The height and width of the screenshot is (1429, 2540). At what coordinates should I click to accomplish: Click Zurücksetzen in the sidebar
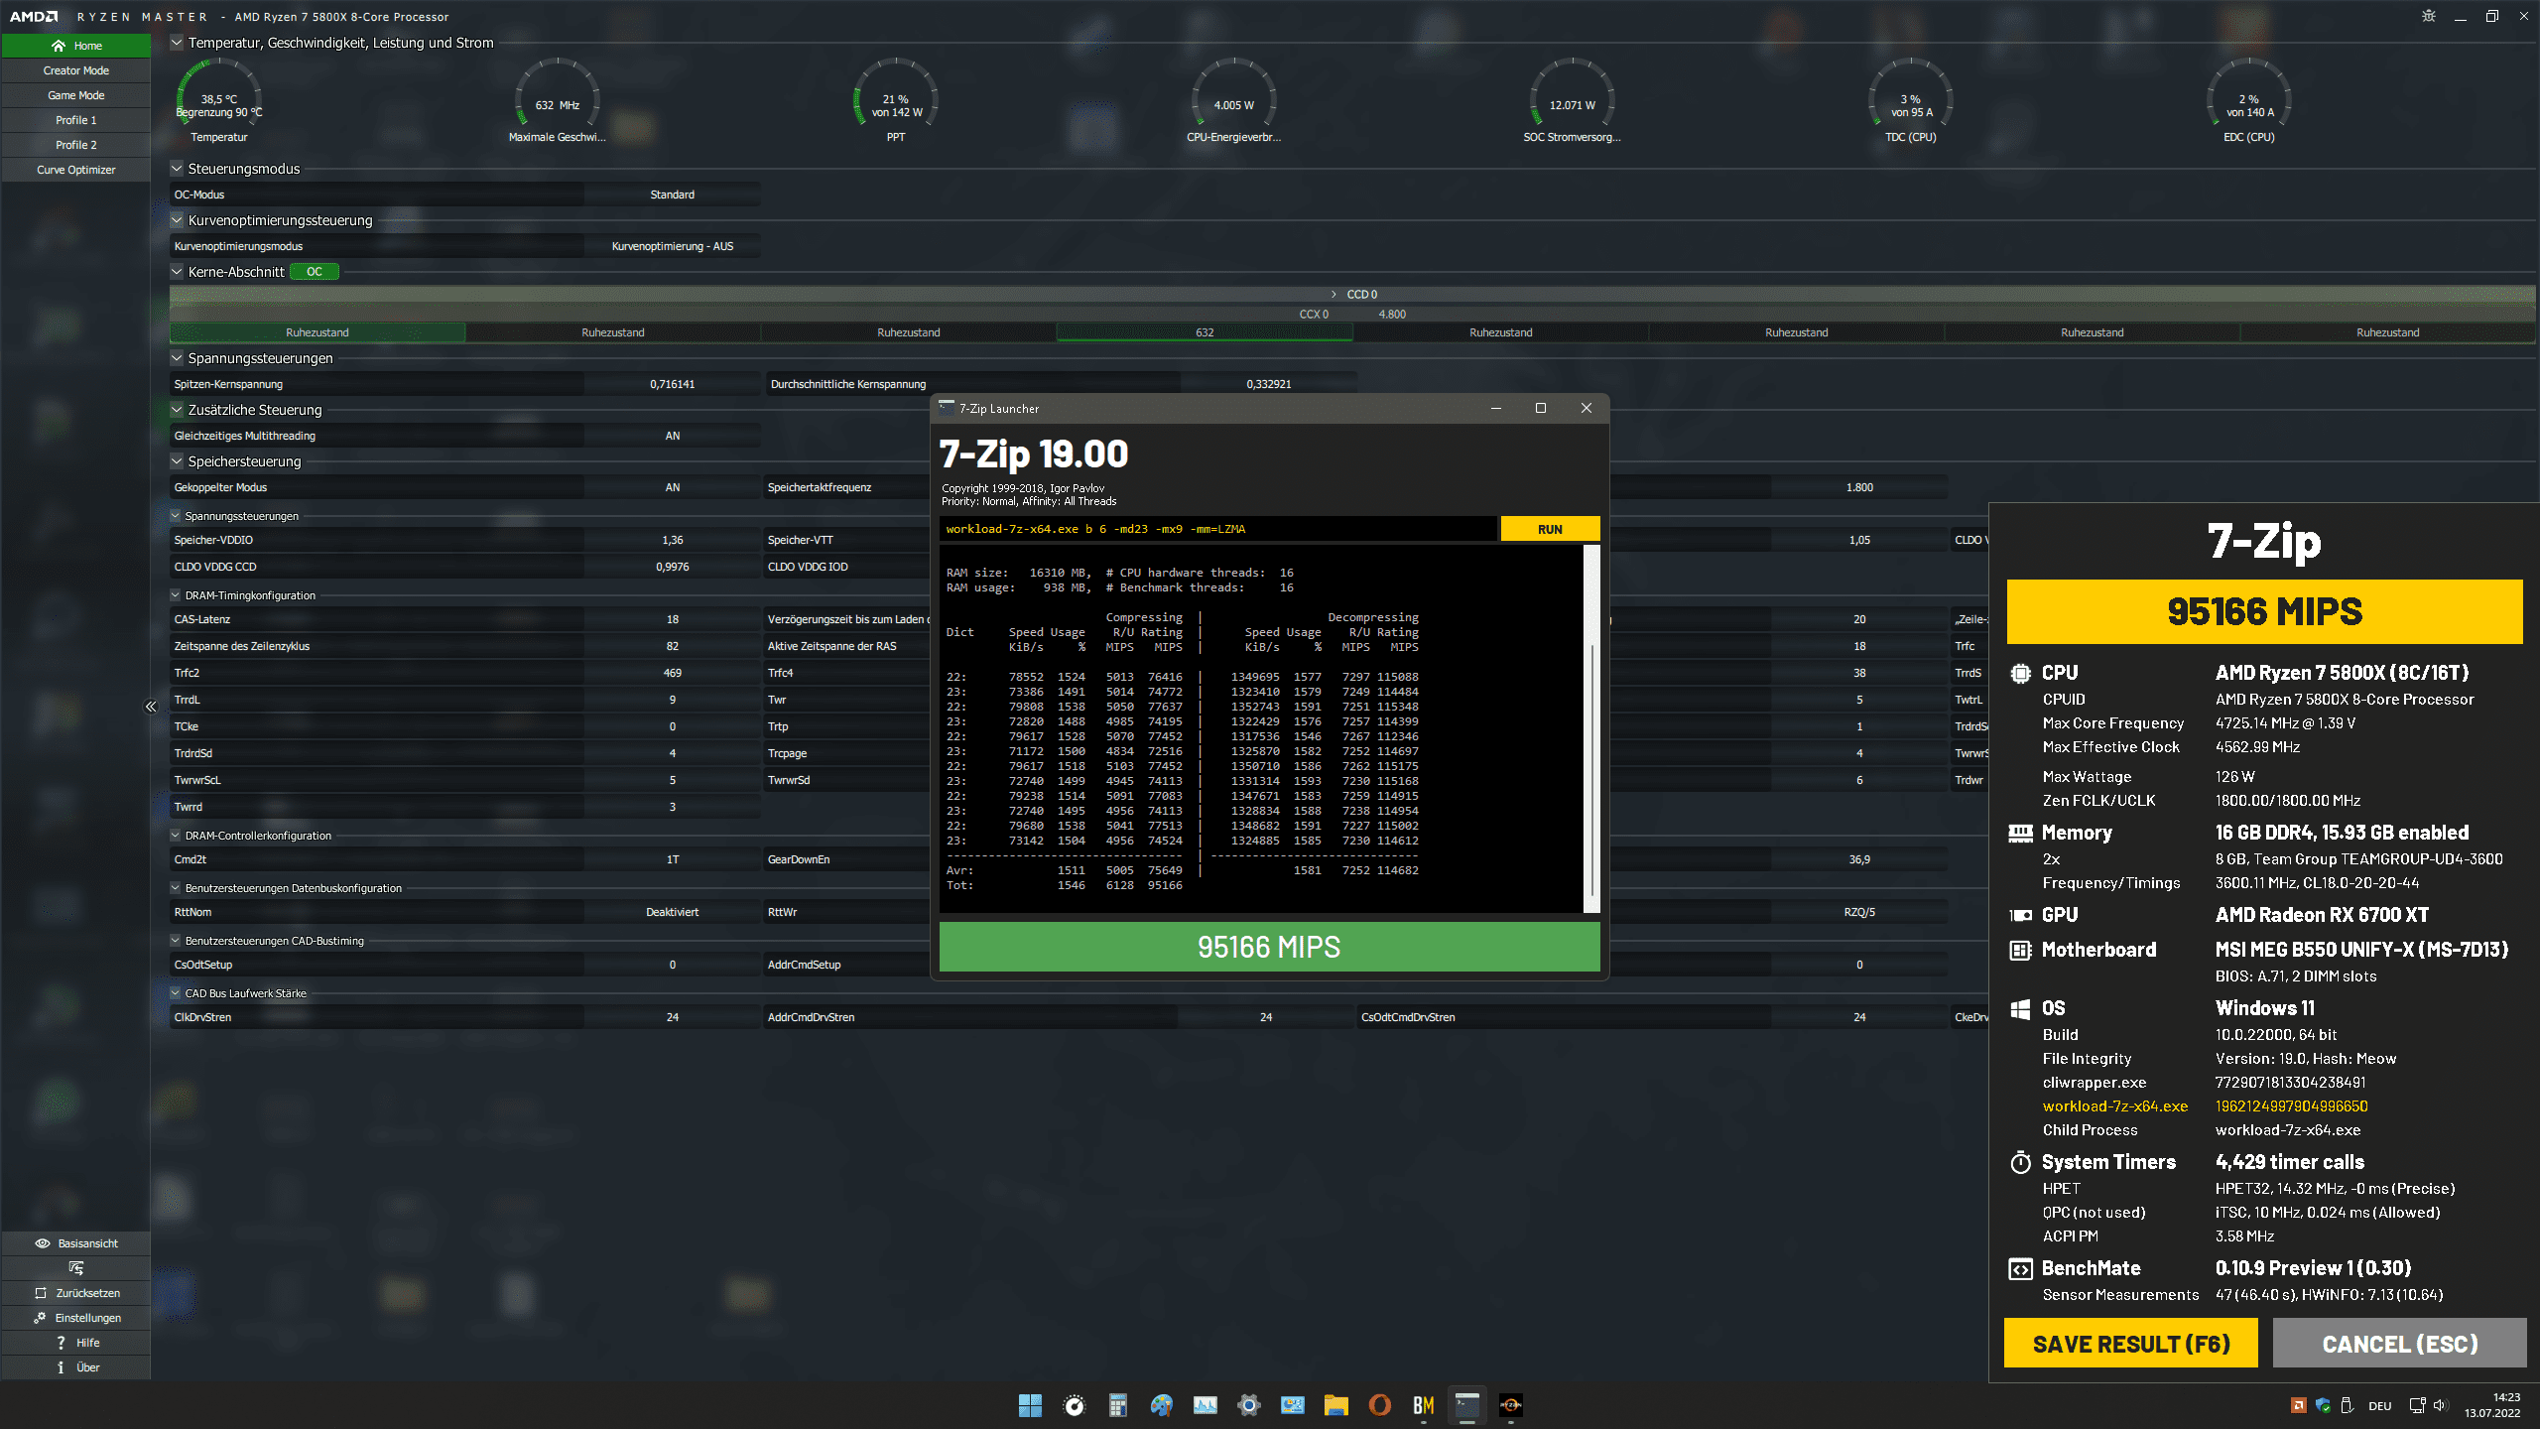tap(75, 1293)
